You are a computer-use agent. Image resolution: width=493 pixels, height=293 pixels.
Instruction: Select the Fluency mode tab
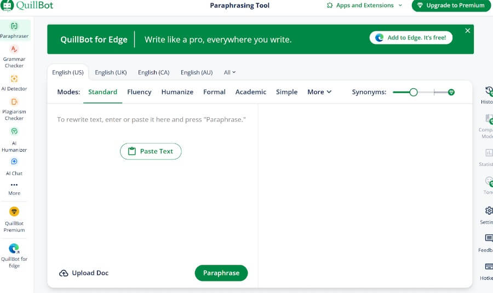tap(139, 92)
